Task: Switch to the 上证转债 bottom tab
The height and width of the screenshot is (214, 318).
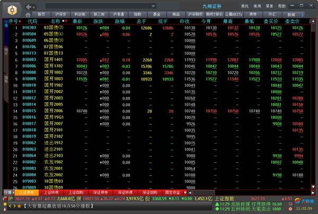Action: click(x=51, y=192)
